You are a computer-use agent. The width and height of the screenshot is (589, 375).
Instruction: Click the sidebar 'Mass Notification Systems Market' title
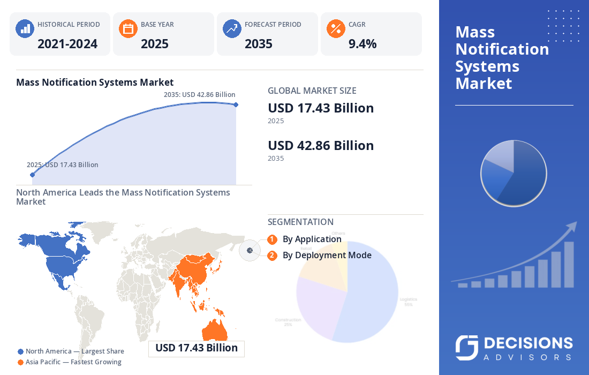coord(502,57)
